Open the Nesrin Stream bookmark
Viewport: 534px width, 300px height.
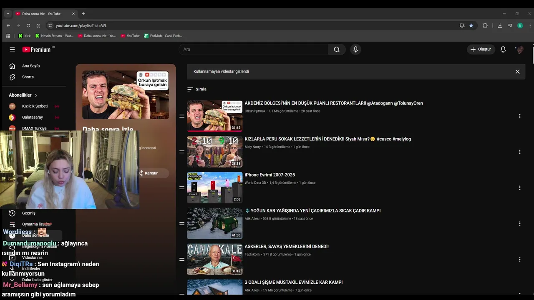click(54, 36)
